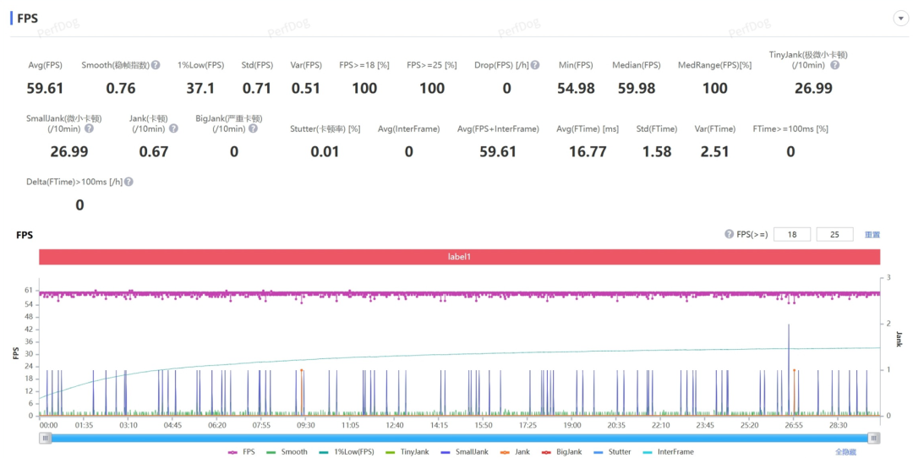Open help icon for TinyJank (/10min)
This screenshot has width=913, height=458.
tap(834, 65)
